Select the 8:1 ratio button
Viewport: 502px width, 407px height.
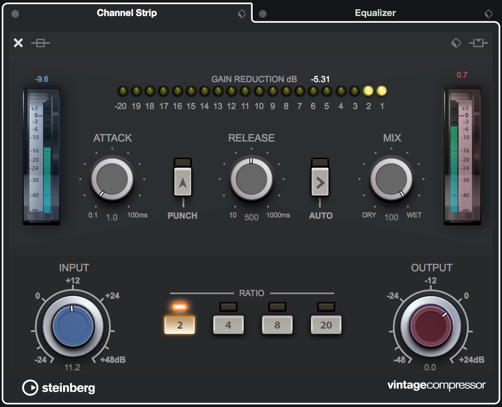pos(277,324)
